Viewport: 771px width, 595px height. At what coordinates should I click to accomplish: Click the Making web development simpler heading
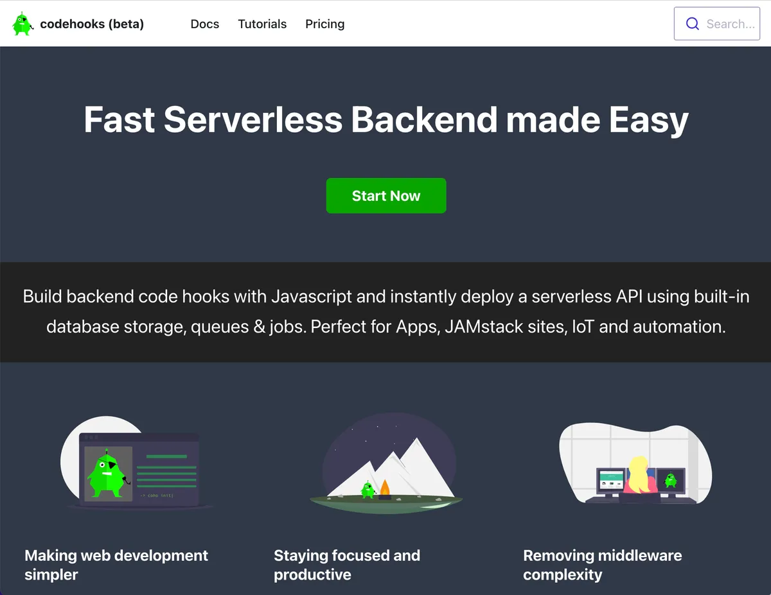[x=116, y=565]
